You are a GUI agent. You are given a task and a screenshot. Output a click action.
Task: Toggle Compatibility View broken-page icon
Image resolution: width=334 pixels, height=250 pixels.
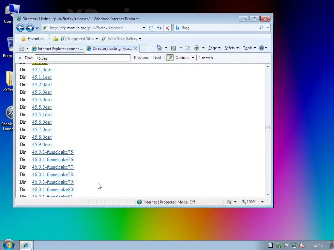point(151,28)
